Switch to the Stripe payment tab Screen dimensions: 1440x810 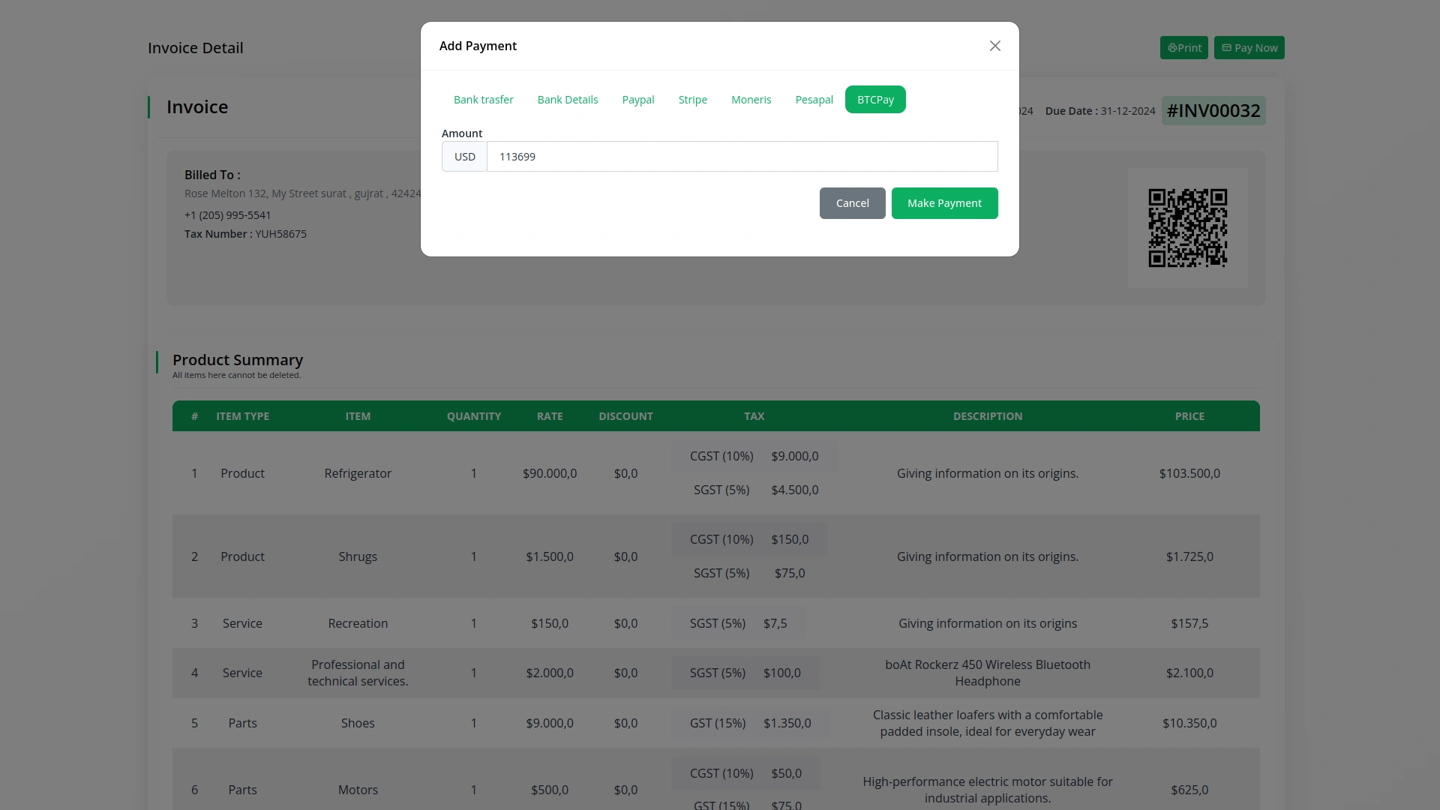click(x=692, y=99)
